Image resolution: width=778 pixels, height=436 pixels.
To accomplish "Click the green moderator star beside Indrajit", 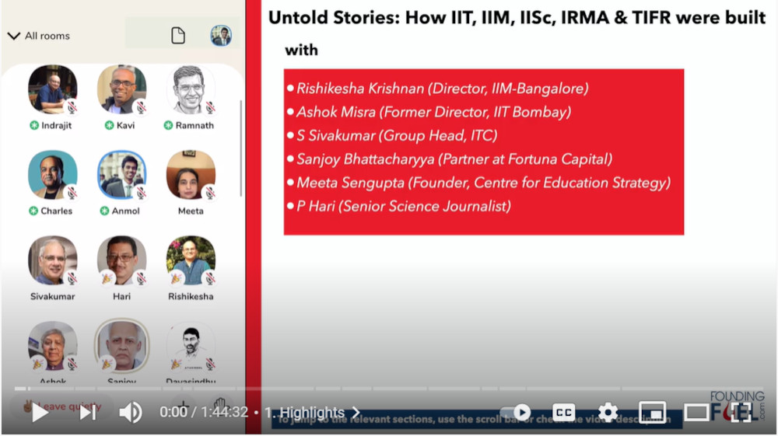I will (33, 125).
